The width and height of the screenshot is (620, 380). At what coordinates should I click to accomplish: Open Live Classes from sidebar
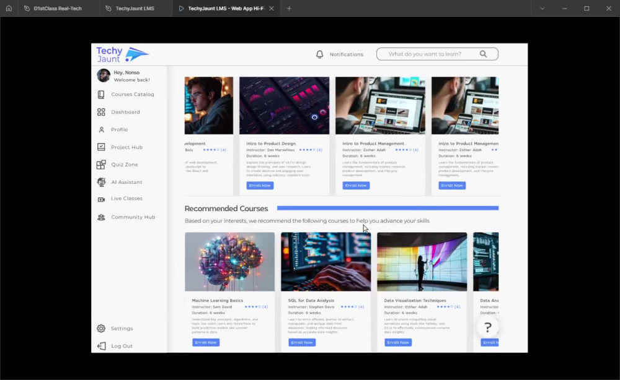click(126, 199)
